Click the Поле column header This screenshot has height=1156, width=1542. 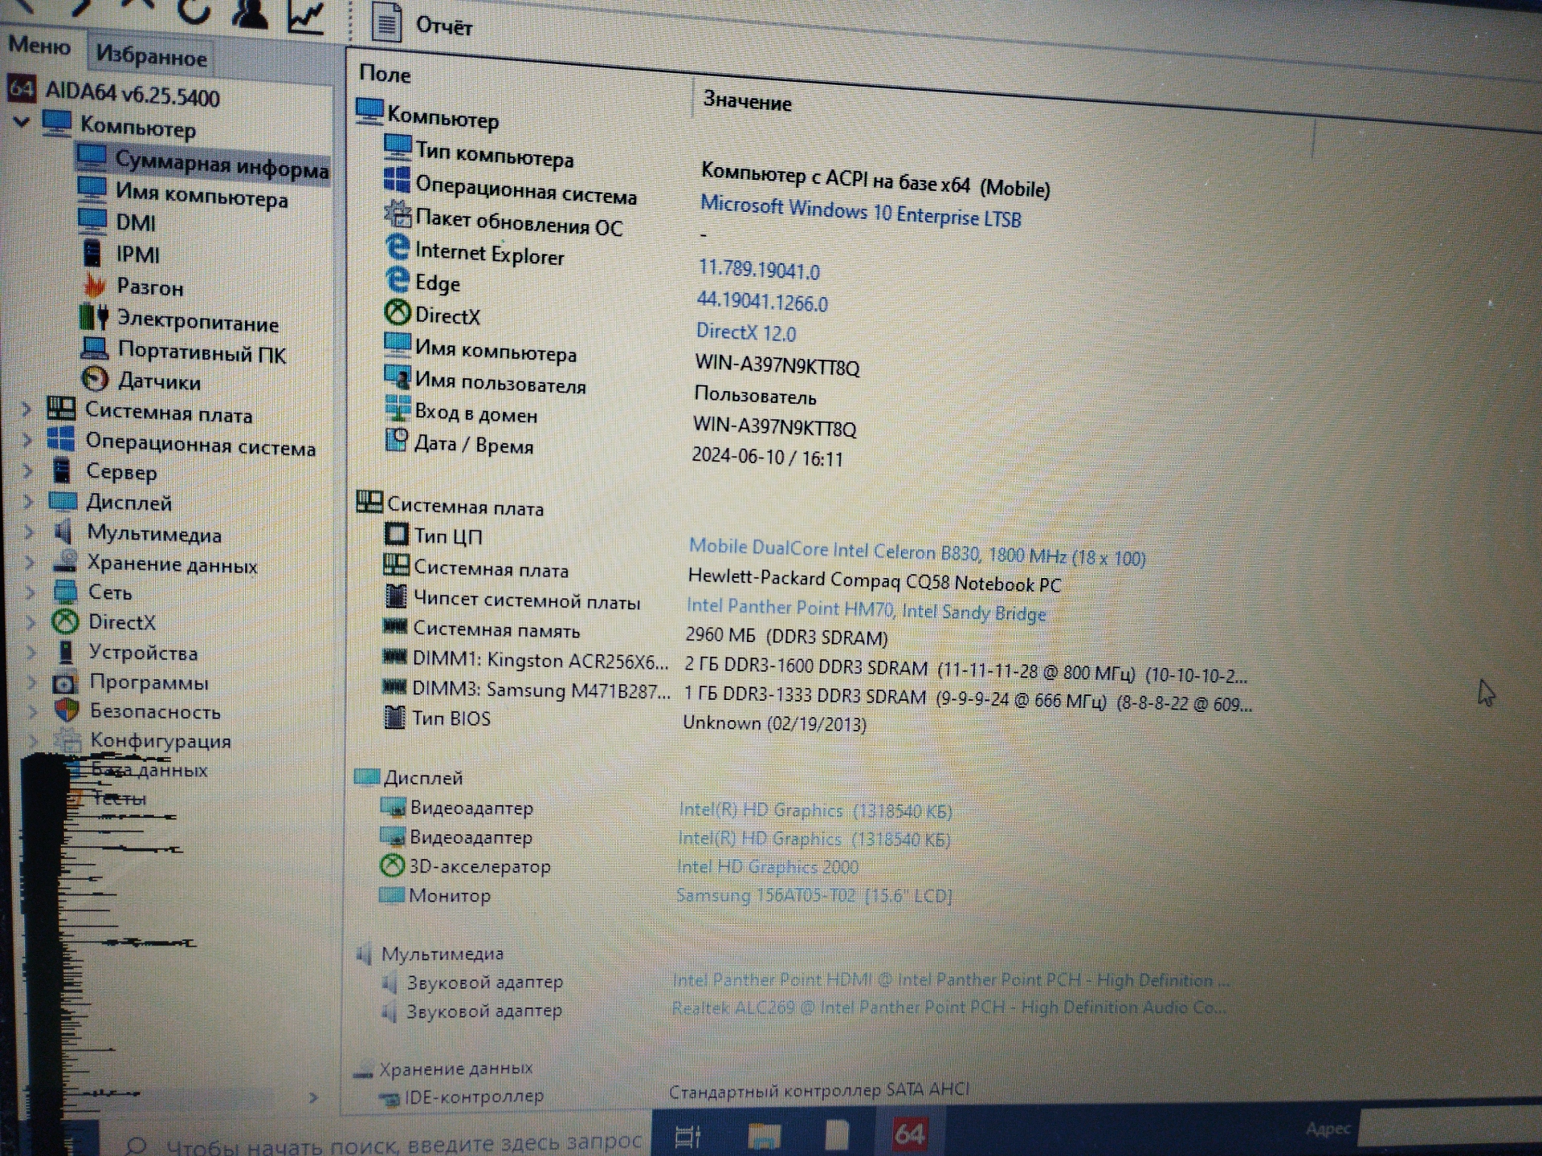pyautogui.click(x=385, y=74)
